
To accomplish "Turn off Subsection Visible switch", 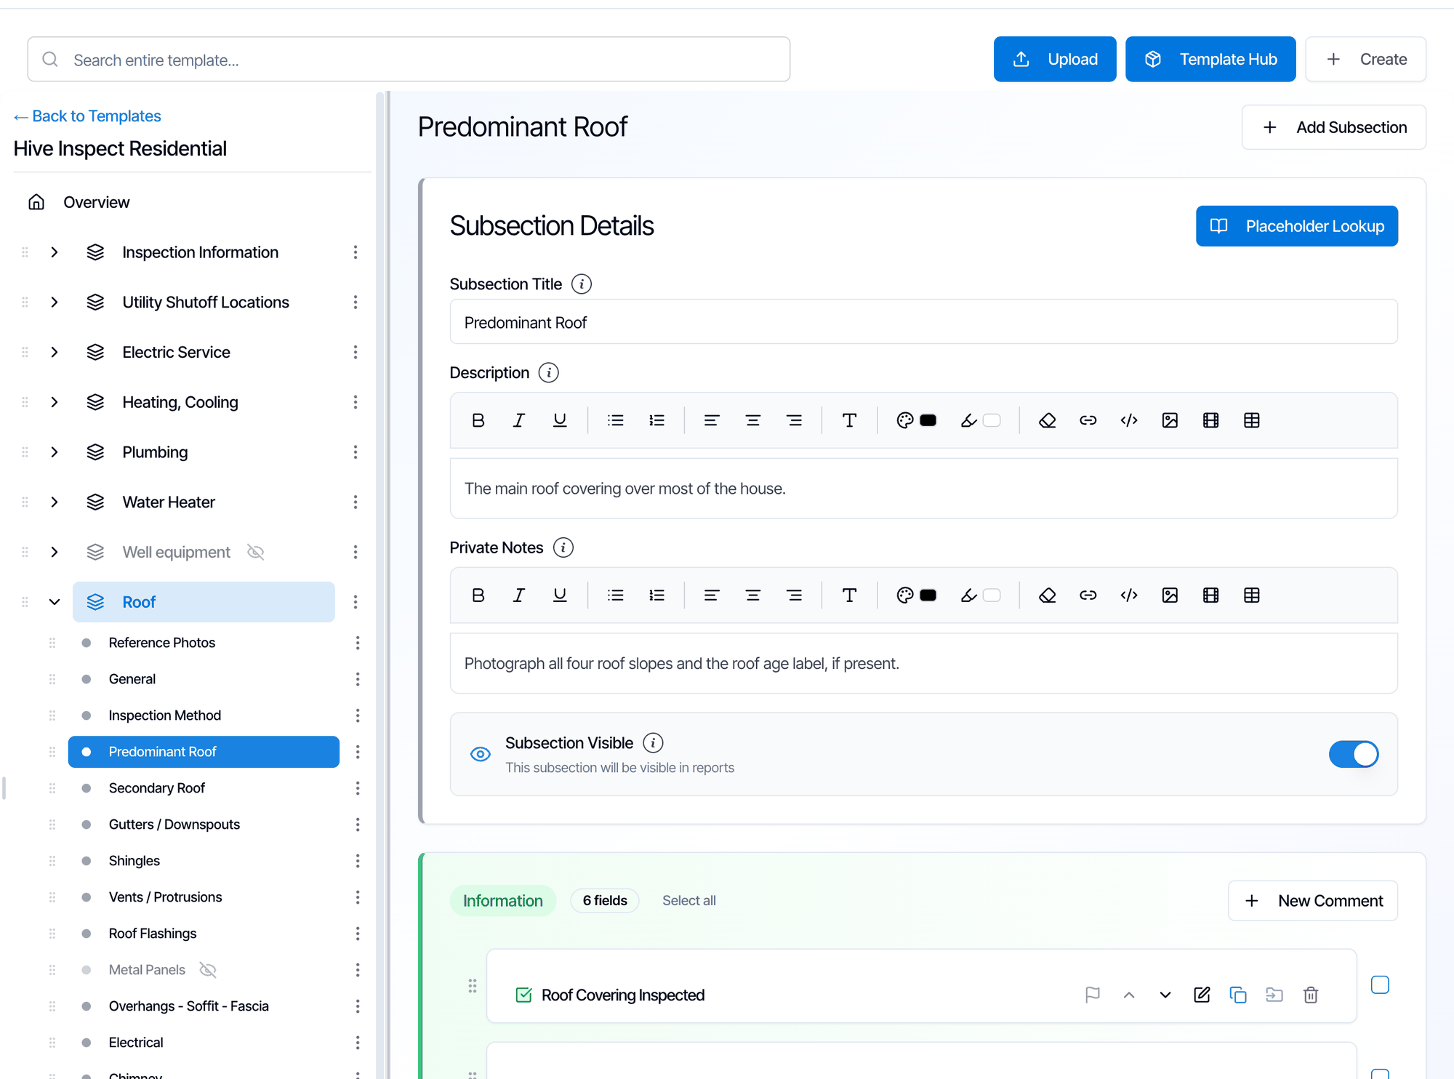I will pyautogui.click(x=1354, y=754).
